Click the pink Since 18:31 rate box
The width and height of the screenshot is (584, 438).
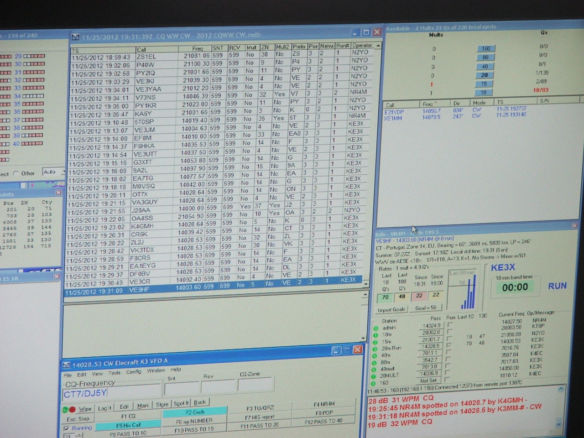tap(419, 296)
